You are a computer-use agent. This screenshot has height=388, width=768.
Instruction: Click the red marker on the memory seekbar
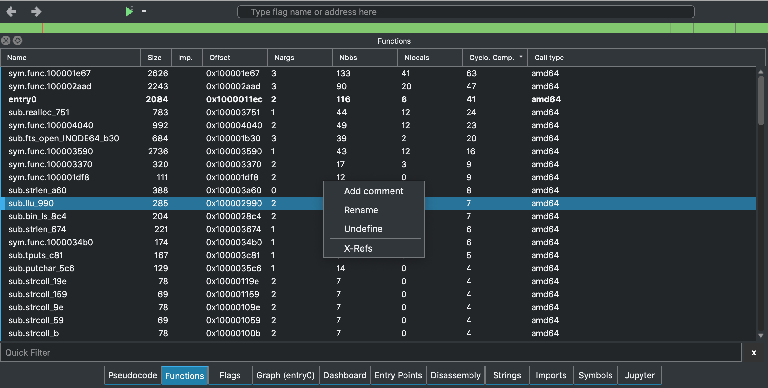pyautogui.click(x=42, y=28)
